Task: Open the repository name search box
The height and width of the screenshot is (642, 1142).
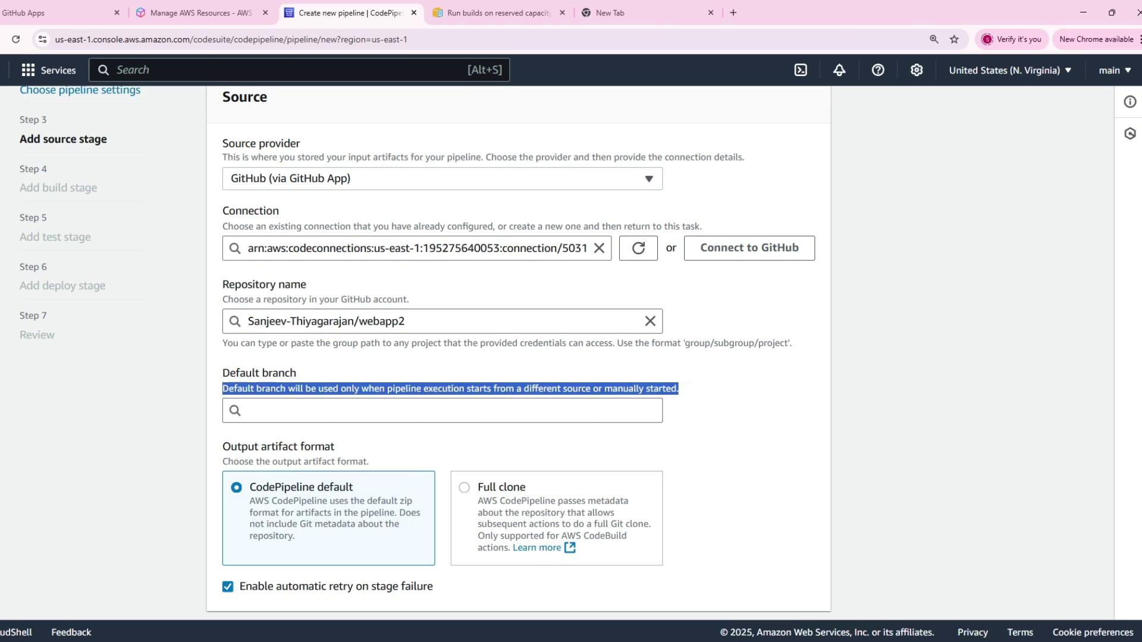Action: tap(443, 321)
